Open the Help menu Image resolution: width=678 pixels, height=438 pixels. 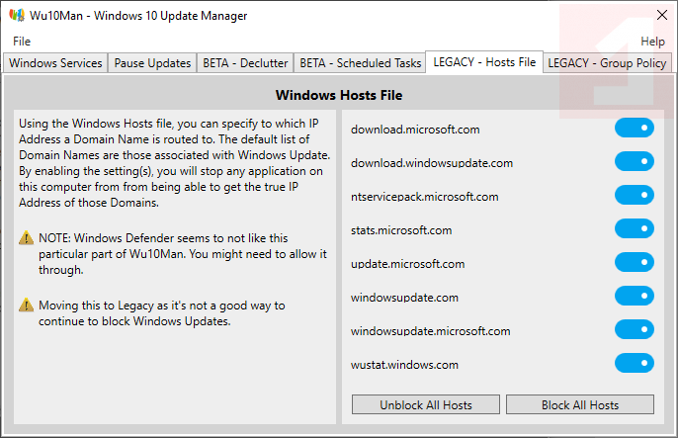pyautogui.click(x=652, y=42)
